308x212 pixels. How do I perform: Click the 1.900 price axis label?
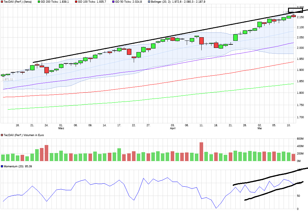[x=301, y=70]
